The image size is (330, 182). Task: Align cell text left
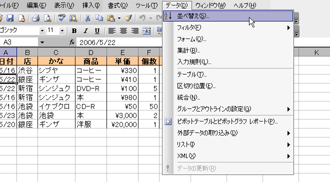coord(112,31)
